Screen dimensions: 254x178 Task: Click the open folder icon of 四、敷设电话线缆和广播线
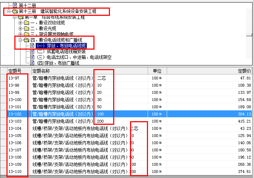[x=26, y=40]
